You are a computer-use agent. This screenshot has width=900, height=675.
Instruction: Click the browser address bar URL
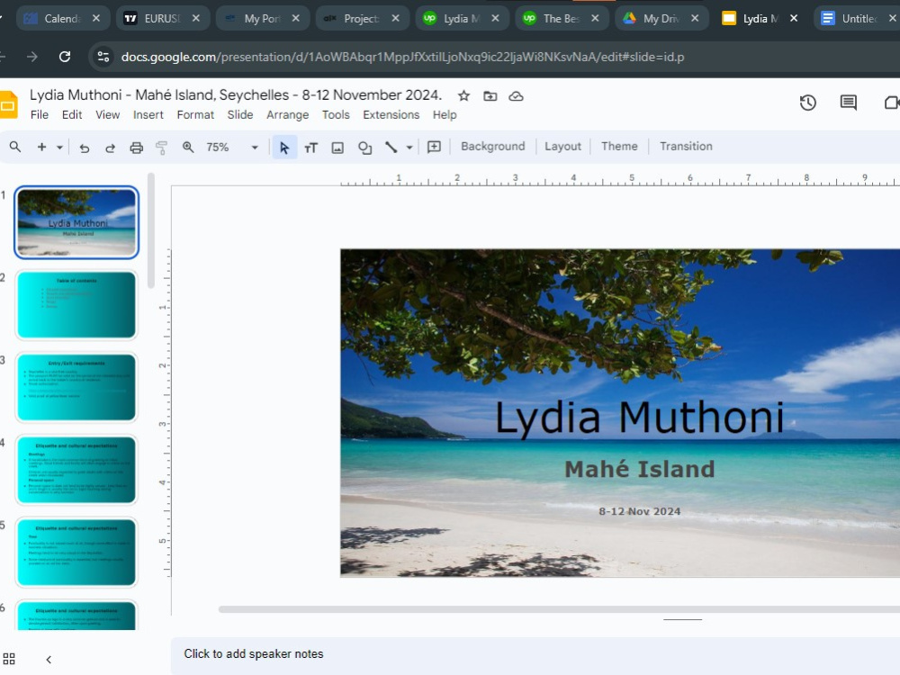click(x=402, y=57)
